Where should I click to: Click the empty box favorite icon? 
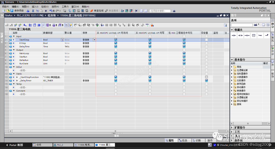pos(254,35)
